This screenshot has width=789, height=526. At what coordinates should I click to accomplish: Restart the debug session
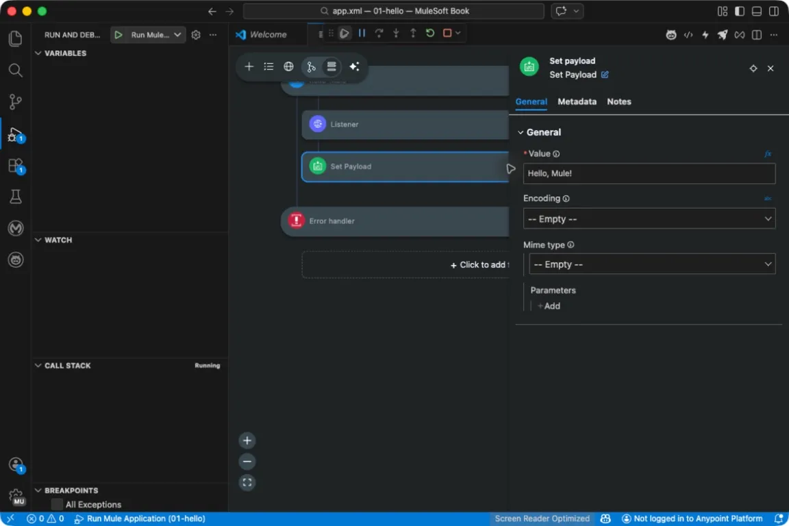[430, 34]
